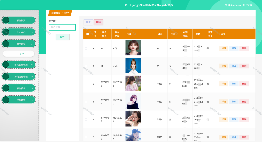Click 修改 for customer 小小
The width and height of the screenshot is (262, 142).
[234, 66]
